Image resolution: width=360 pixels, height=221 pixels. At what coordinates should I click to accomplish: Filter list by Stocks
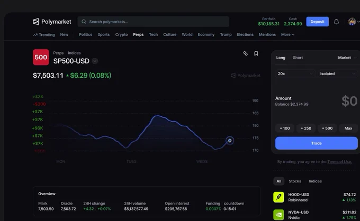pyautogui.click(x=295, y=181)
